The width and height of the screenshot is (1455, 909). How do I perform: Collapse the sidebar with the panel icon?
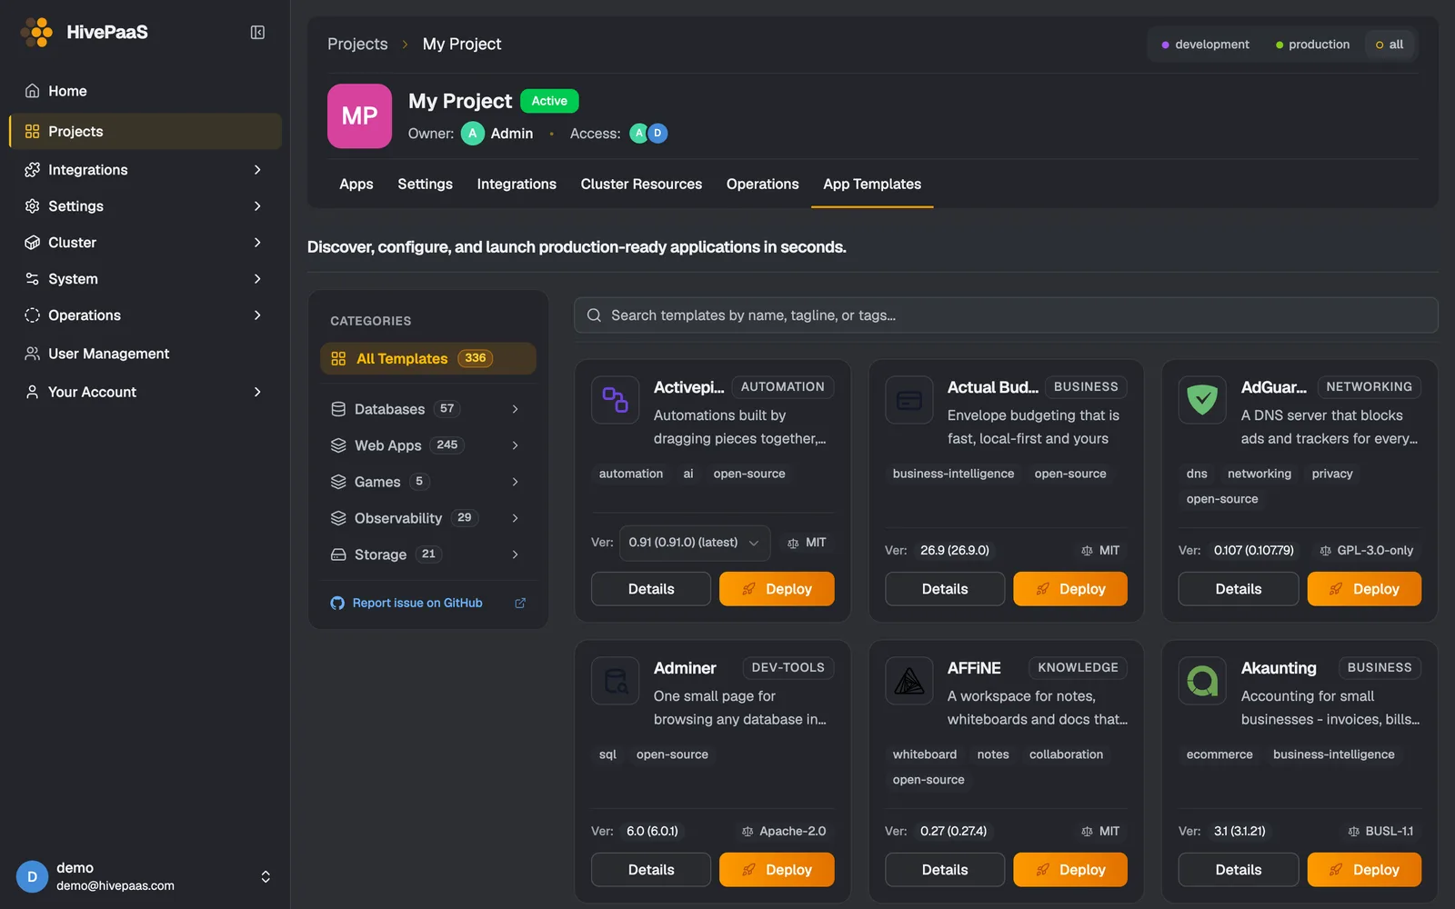[x=257, y=33]
